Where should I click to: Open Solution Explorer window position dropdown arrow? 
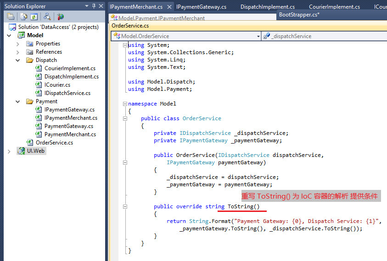87,6
